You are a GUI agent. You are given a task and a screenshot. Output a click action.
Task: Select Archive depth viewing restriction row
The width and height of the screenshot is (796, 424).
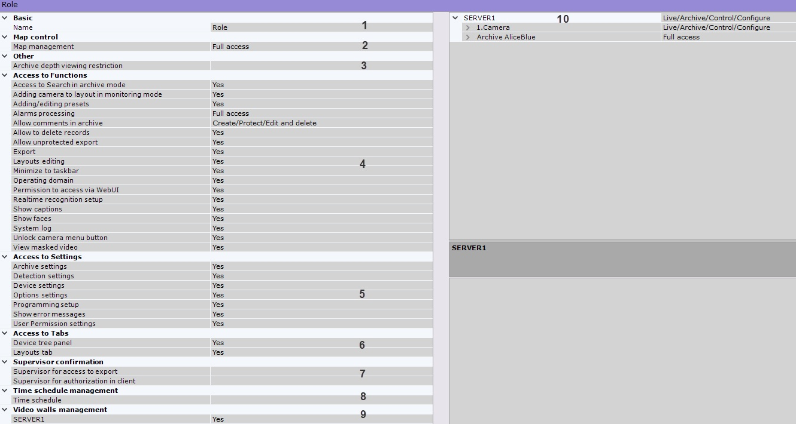68,66
